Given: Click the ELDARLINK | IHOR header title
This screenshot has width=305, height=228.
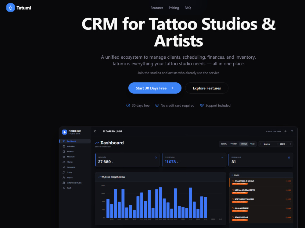Looking at the screenshot, I should tap(113, 131).
